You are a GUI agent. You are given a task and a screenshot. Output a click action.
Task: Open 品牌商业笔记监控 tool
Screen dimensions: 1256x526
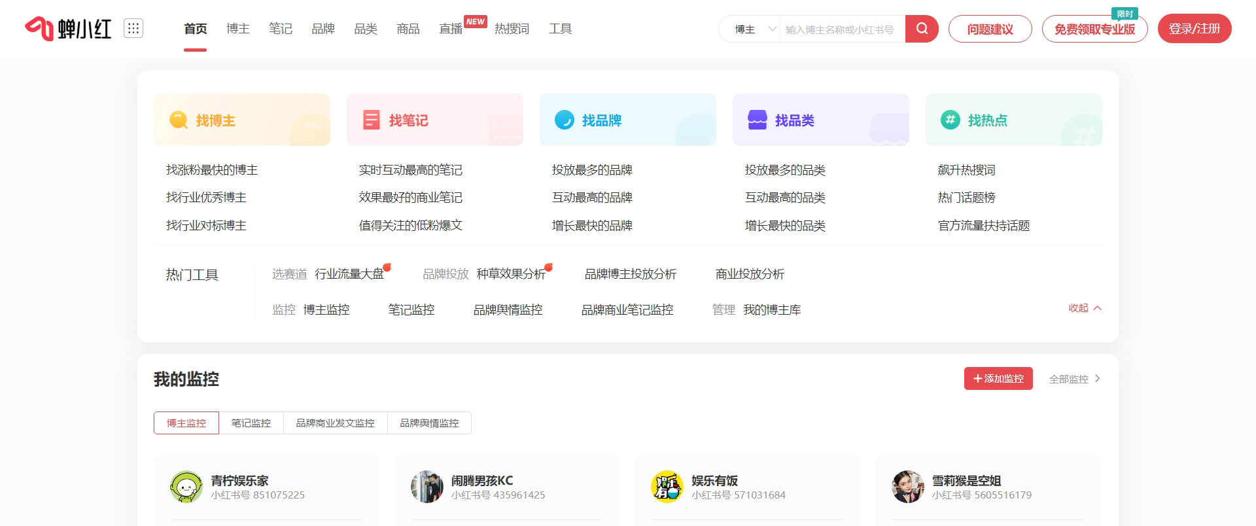click(x=627, y=310)
